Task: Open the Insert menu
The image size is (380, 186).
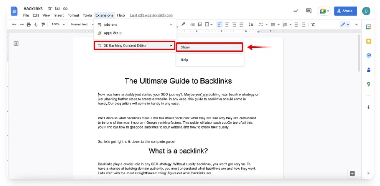Action: 59,15
